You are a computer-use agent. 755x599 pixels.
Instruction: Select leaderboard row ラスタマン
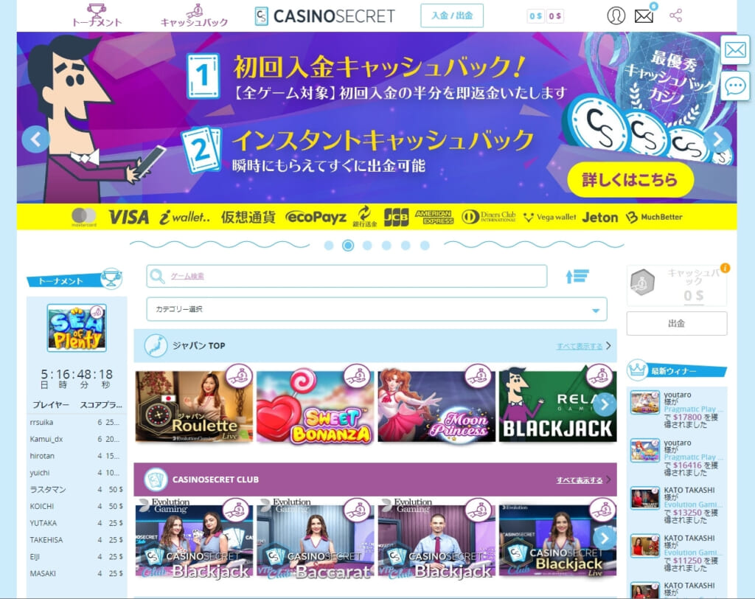pos(76,490)
